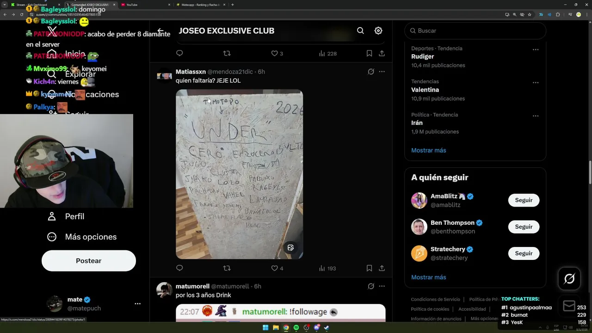Image resolution: width=592 pixels, height=333 pixels.
Task: Reply to the post with 3 likes
Action: (179, 53)
